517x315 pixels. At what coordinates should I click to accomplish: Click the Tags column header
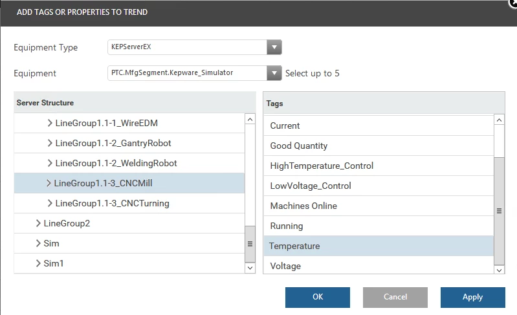[x=384, y=103]
